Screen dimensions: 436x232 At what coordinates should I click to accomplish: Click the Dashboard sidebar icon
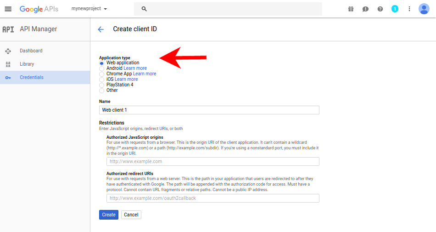(x=8, y=51)
